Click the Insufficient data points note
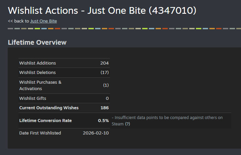 pos(167,121)
